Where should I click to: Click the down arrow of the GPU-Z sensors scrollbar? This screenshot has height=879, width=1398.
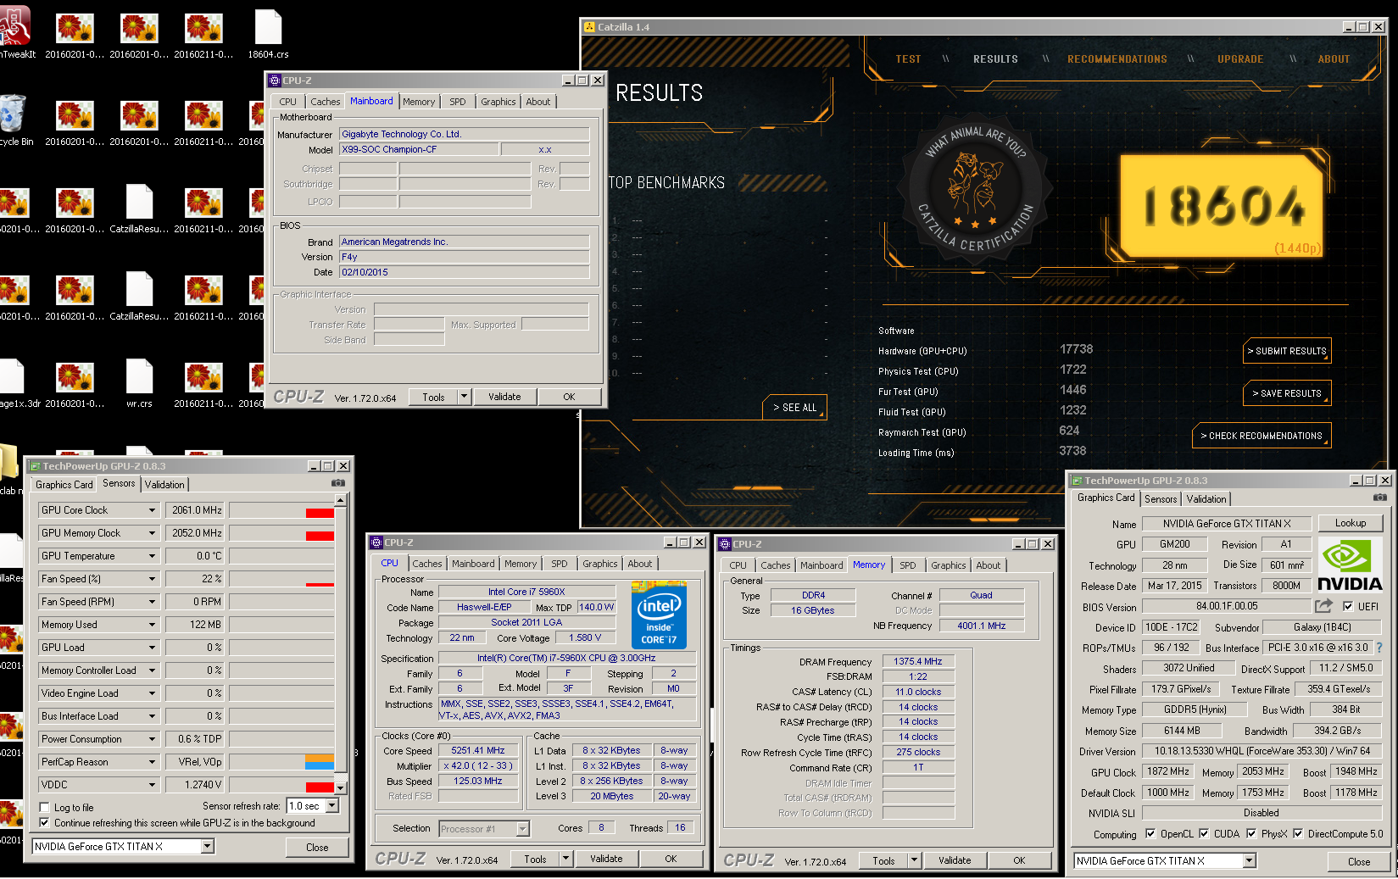pyautogui.click(x=340, y=787)
